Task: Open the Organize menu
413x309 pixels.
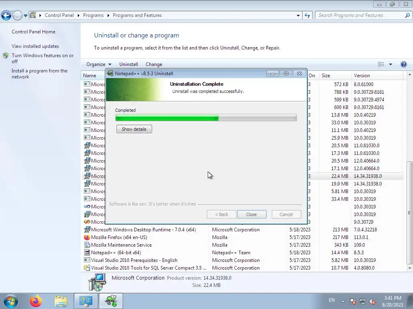Action: tap(99, 64)
